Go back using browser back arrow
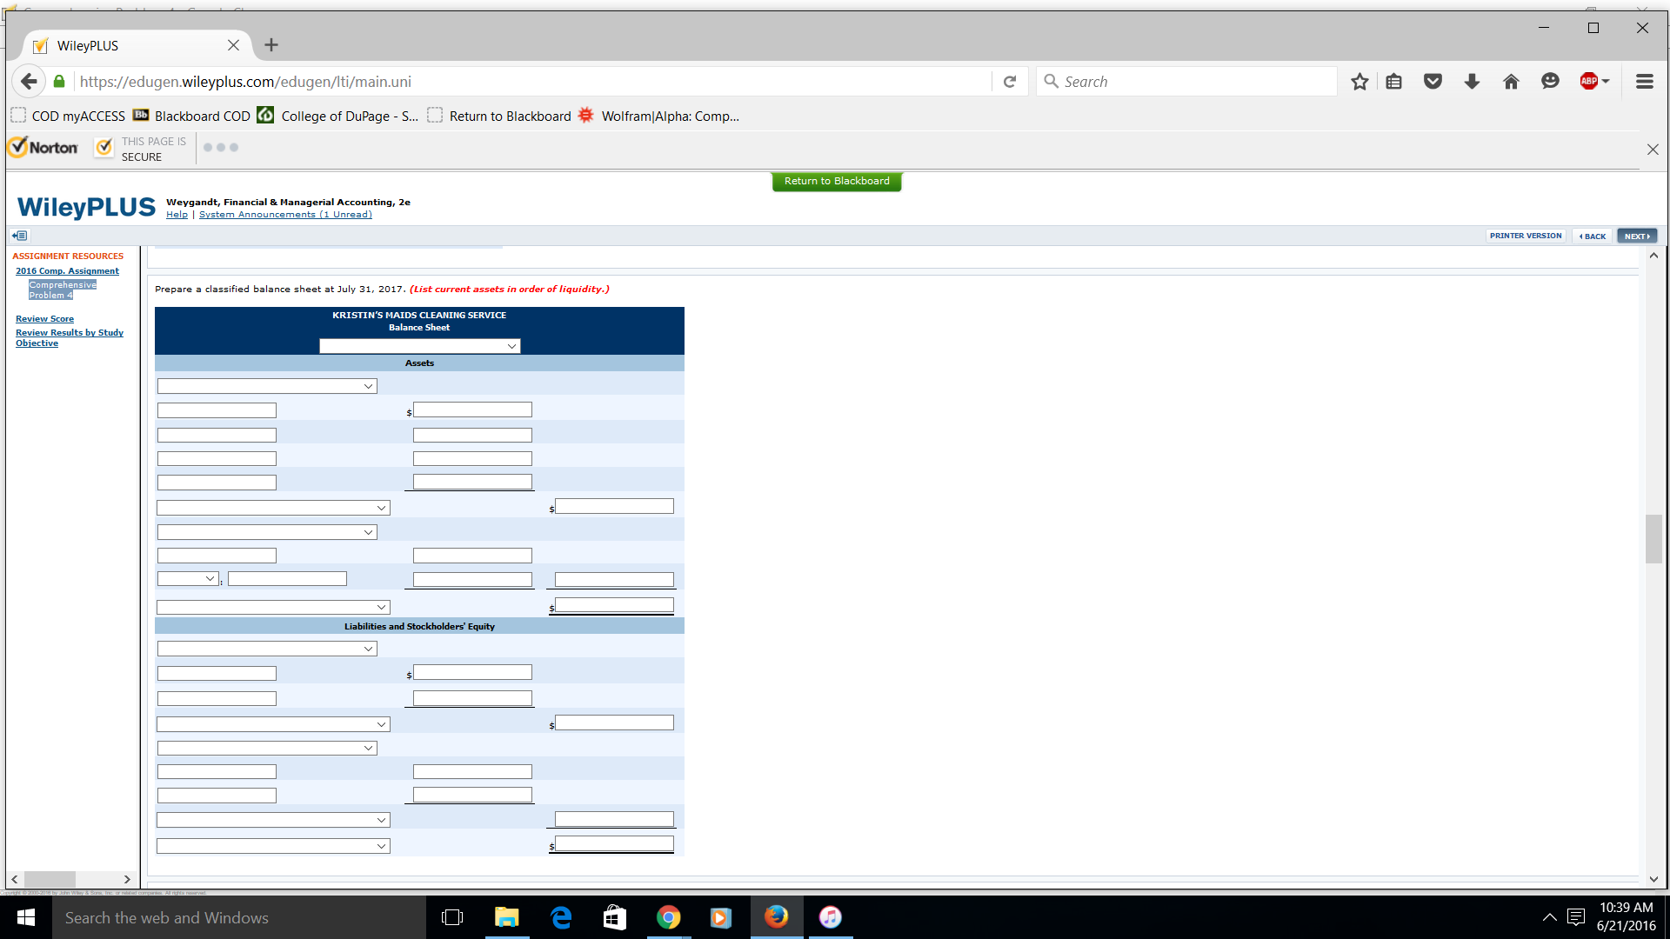 point(29,82)
